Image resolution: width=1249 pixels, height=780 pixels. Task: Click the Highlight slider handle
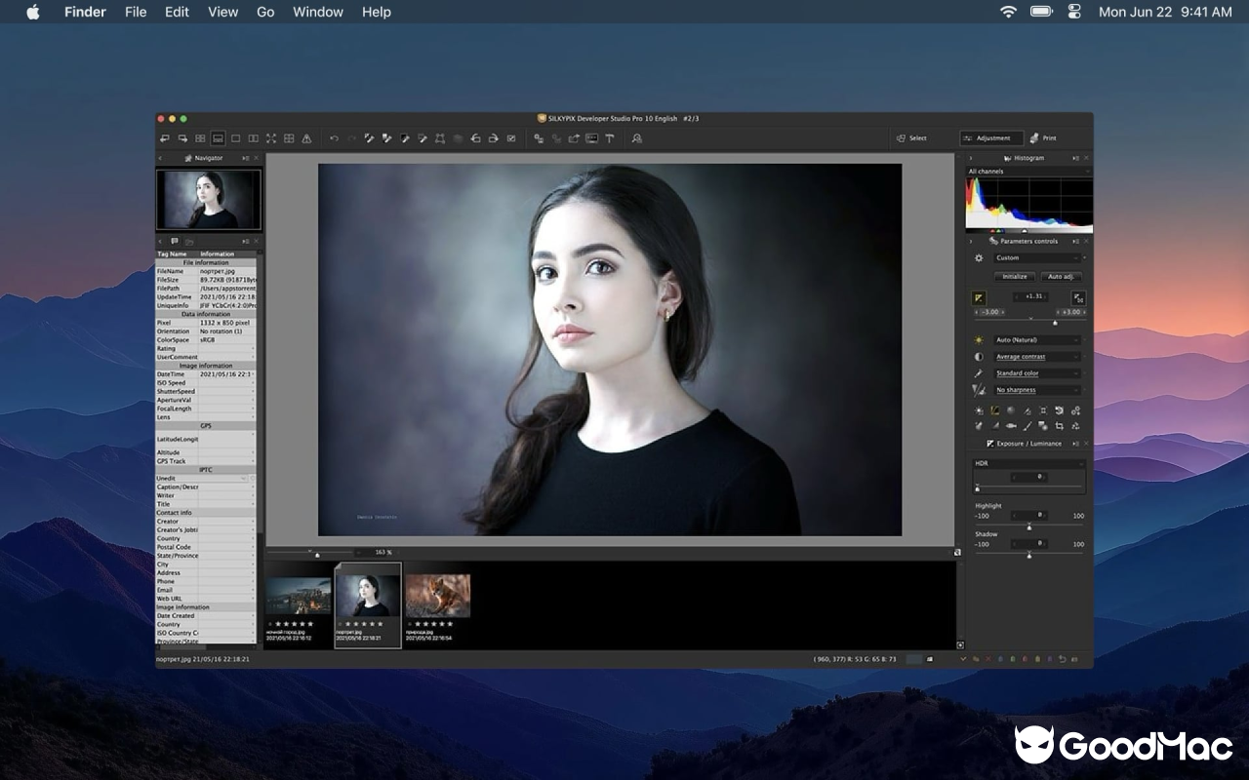click(1028, 527)
